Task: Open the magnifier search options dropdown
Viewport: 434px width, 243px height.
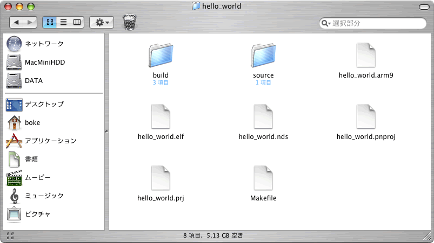Action: 326,24
